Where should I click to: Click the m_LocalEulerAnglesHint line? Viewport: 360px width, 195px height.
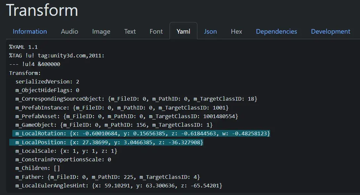119,186
